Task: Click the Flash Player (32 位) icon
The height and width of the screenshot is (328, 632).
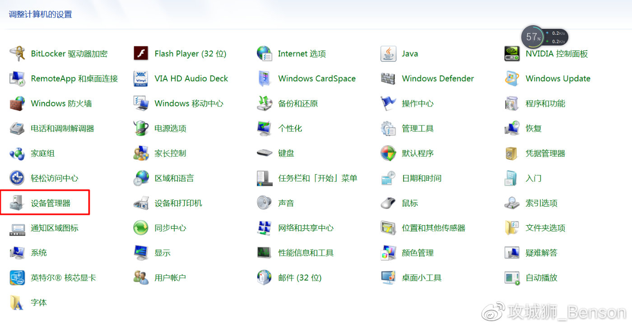Action: [141, 54]
